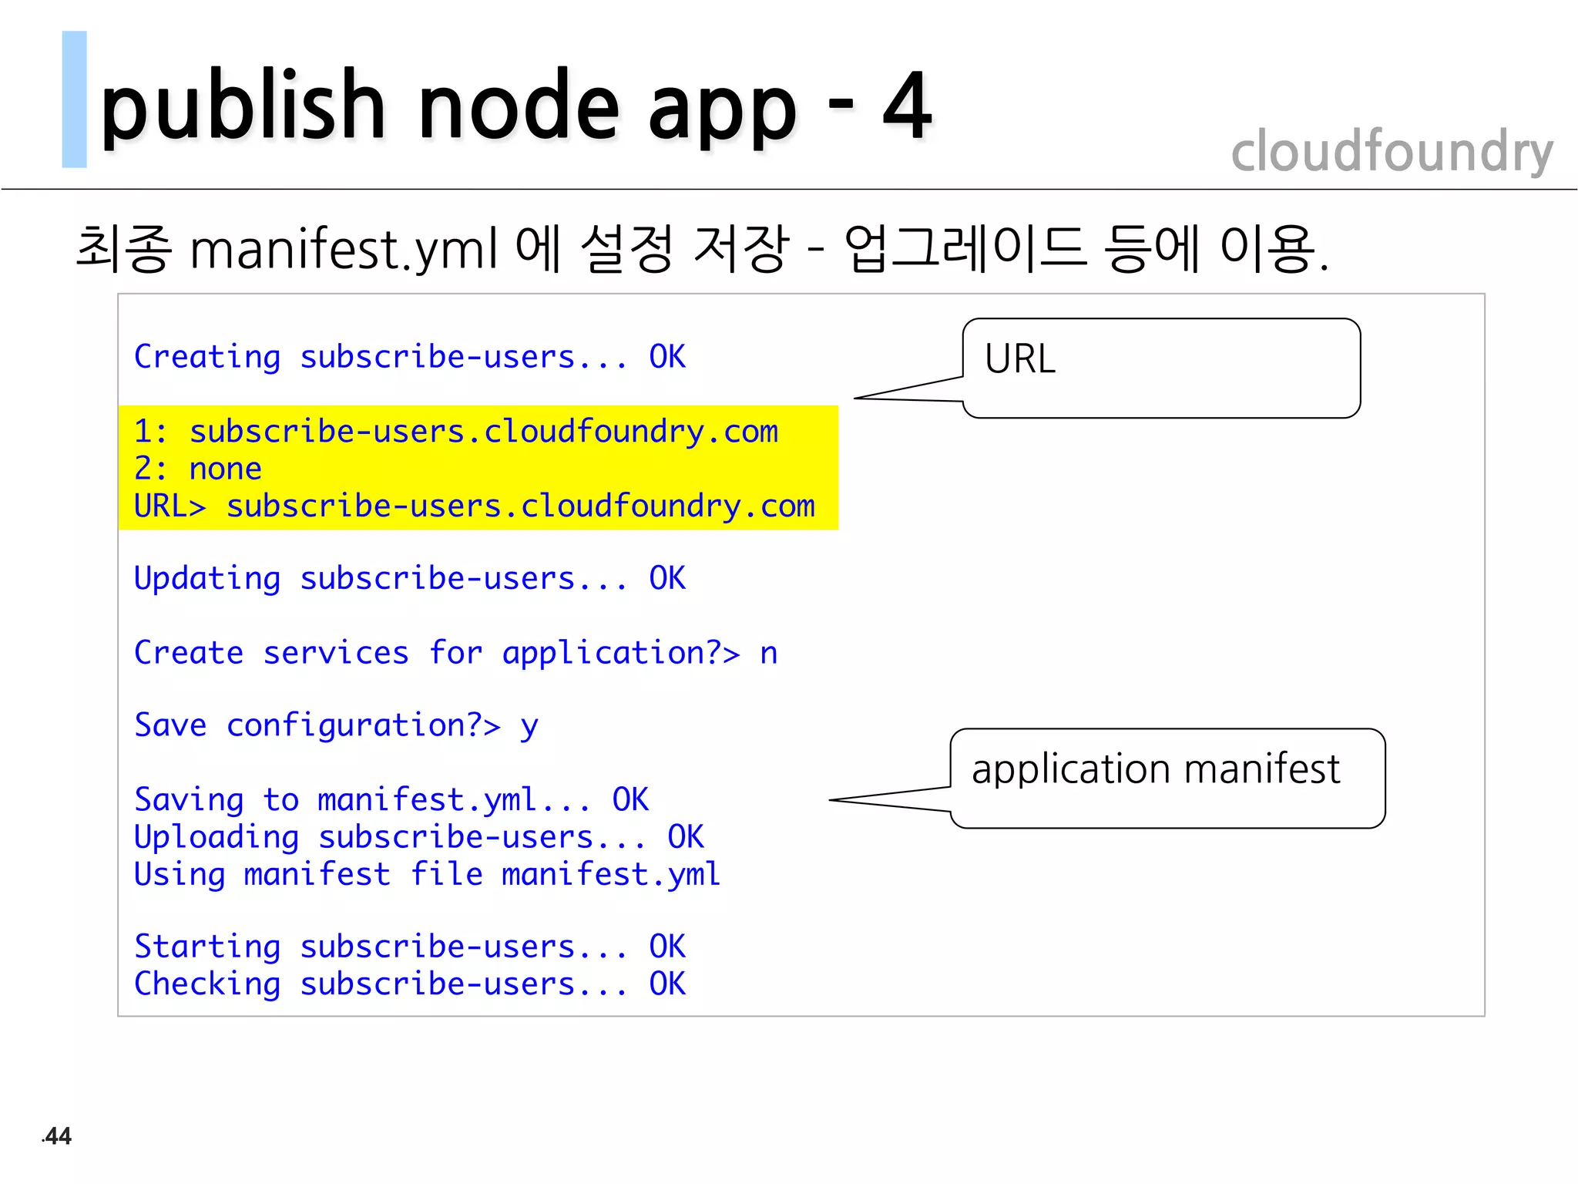
Task: Click the 'cloudfoundry' label at top right
Action: point(1392,151)
